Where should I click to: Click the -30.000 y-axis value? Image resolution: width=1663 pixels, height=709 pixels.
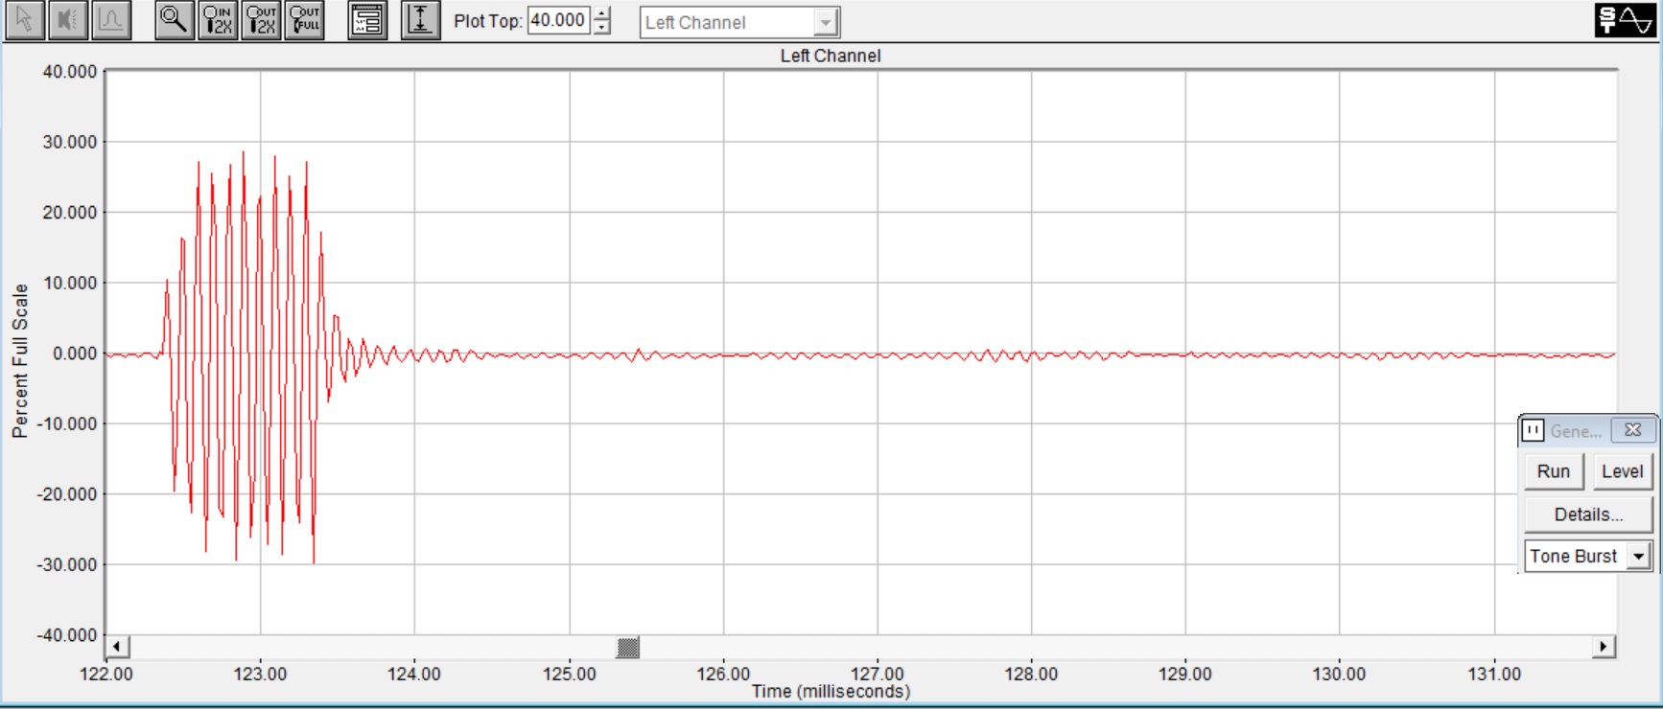67,565
